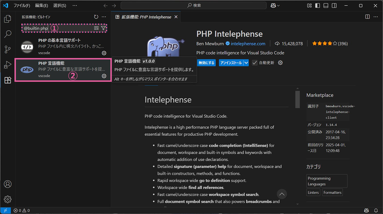Go forward with the right arrow

click(114, 5)
